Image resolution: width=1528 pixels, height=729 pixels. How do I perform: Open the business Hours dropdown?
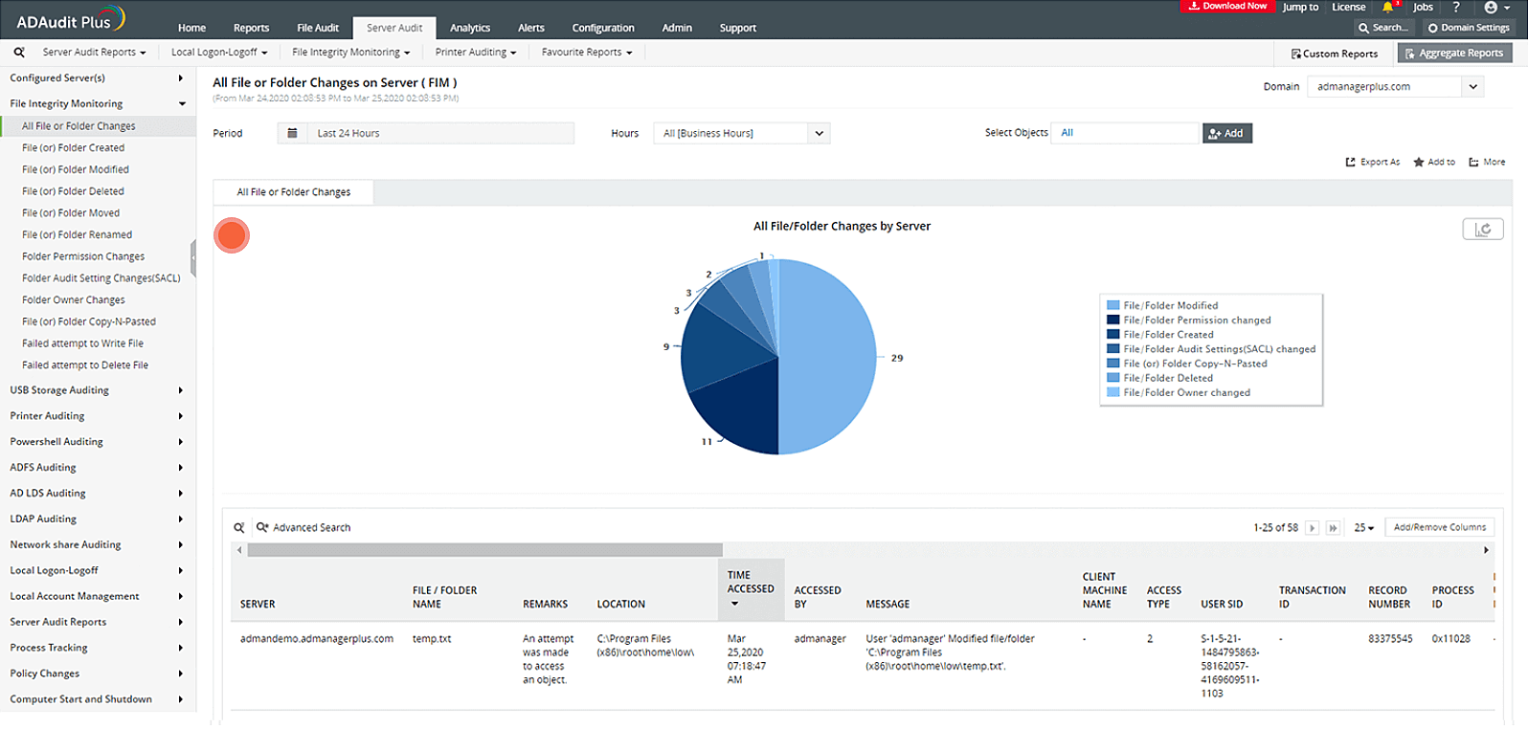coord(819,134)
